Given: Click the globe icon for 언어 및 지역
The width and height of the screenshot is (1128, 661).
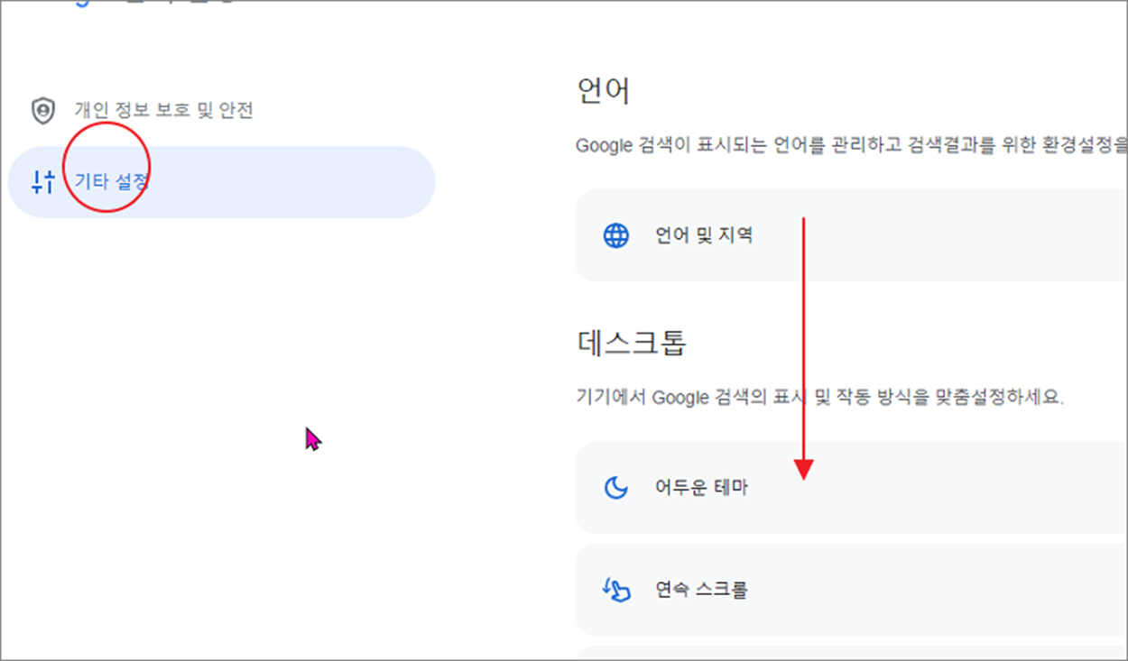Looking at the screenshot, I should tap(615, 236).
